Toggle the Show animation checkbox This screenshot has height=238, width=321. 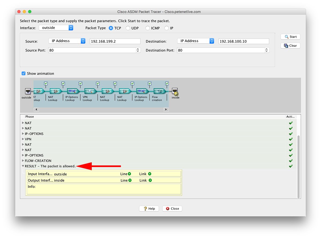click(x=24, y=73)
